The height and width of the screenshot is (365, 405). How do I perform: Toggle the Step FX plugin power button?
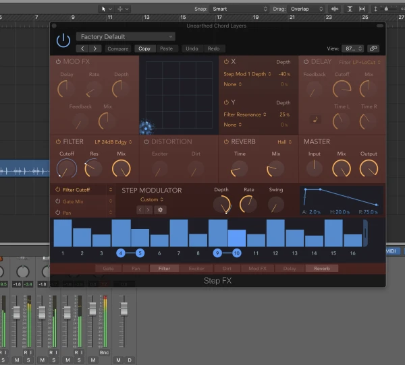coord(63,40)
